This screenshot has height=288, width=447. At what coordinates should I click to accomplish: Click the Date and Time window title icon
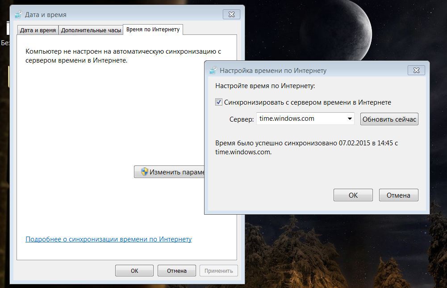coord(18,15)
